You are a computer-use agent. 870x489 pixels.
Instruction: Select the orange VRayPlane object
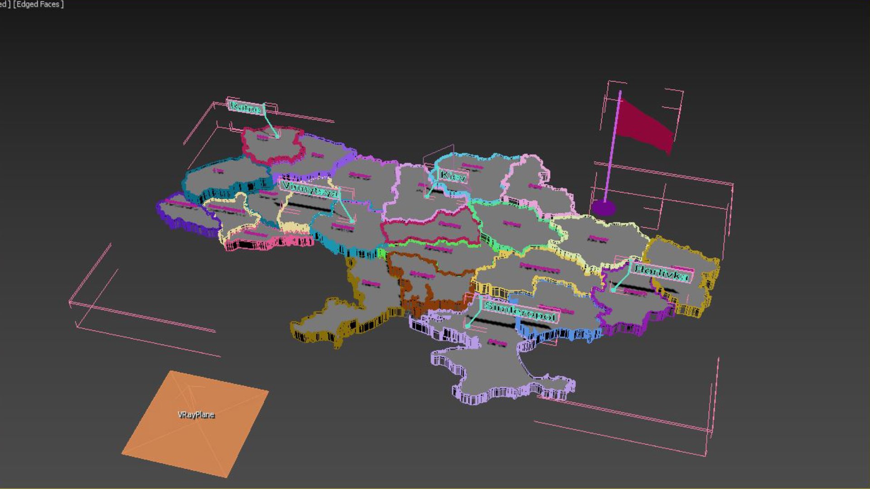(x=195, y=423)
